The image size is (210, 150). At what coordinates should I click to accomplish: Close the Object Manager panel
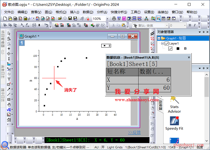[207, 32]
